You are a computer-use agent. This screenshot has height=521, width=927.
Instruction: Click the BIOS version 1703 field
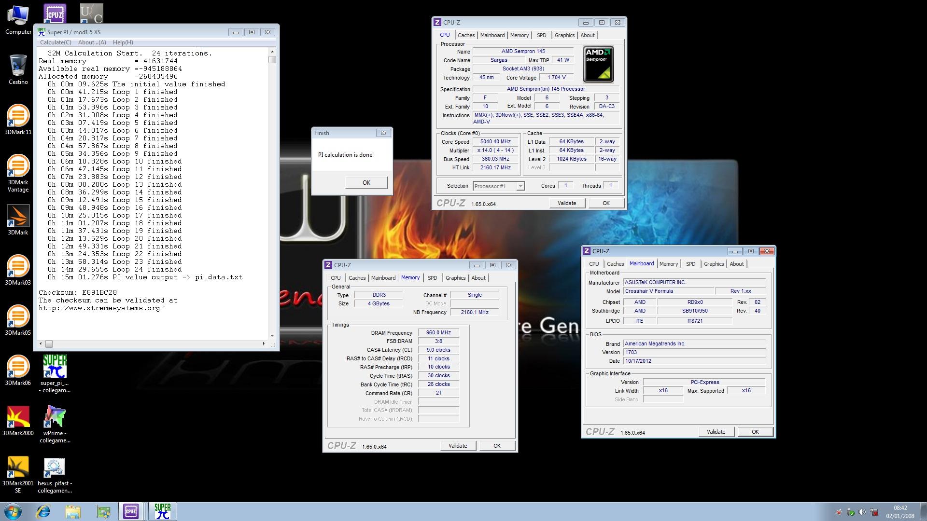(x=694, y=352)
